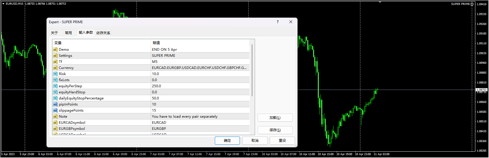Open the 依存关系 tab
The image size is (489, 158).
click(103, 33)
